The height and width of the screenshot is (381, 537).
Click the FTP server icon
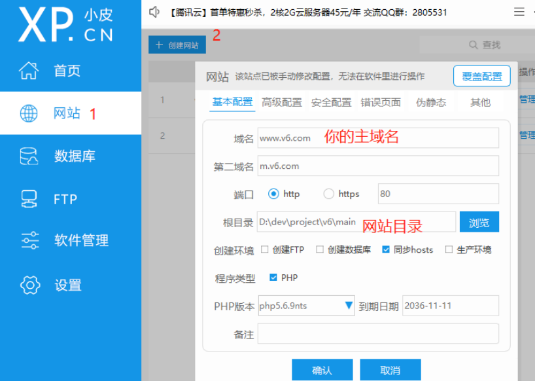(x=29, y=198)
